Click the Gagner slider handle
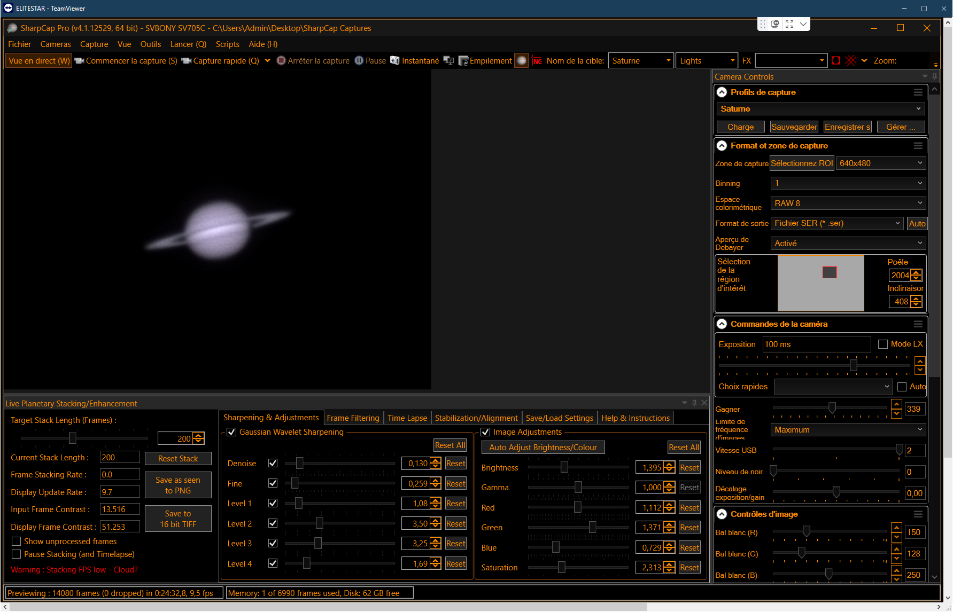Viewport: 953px width, 612px height. (x=832, y=408)
